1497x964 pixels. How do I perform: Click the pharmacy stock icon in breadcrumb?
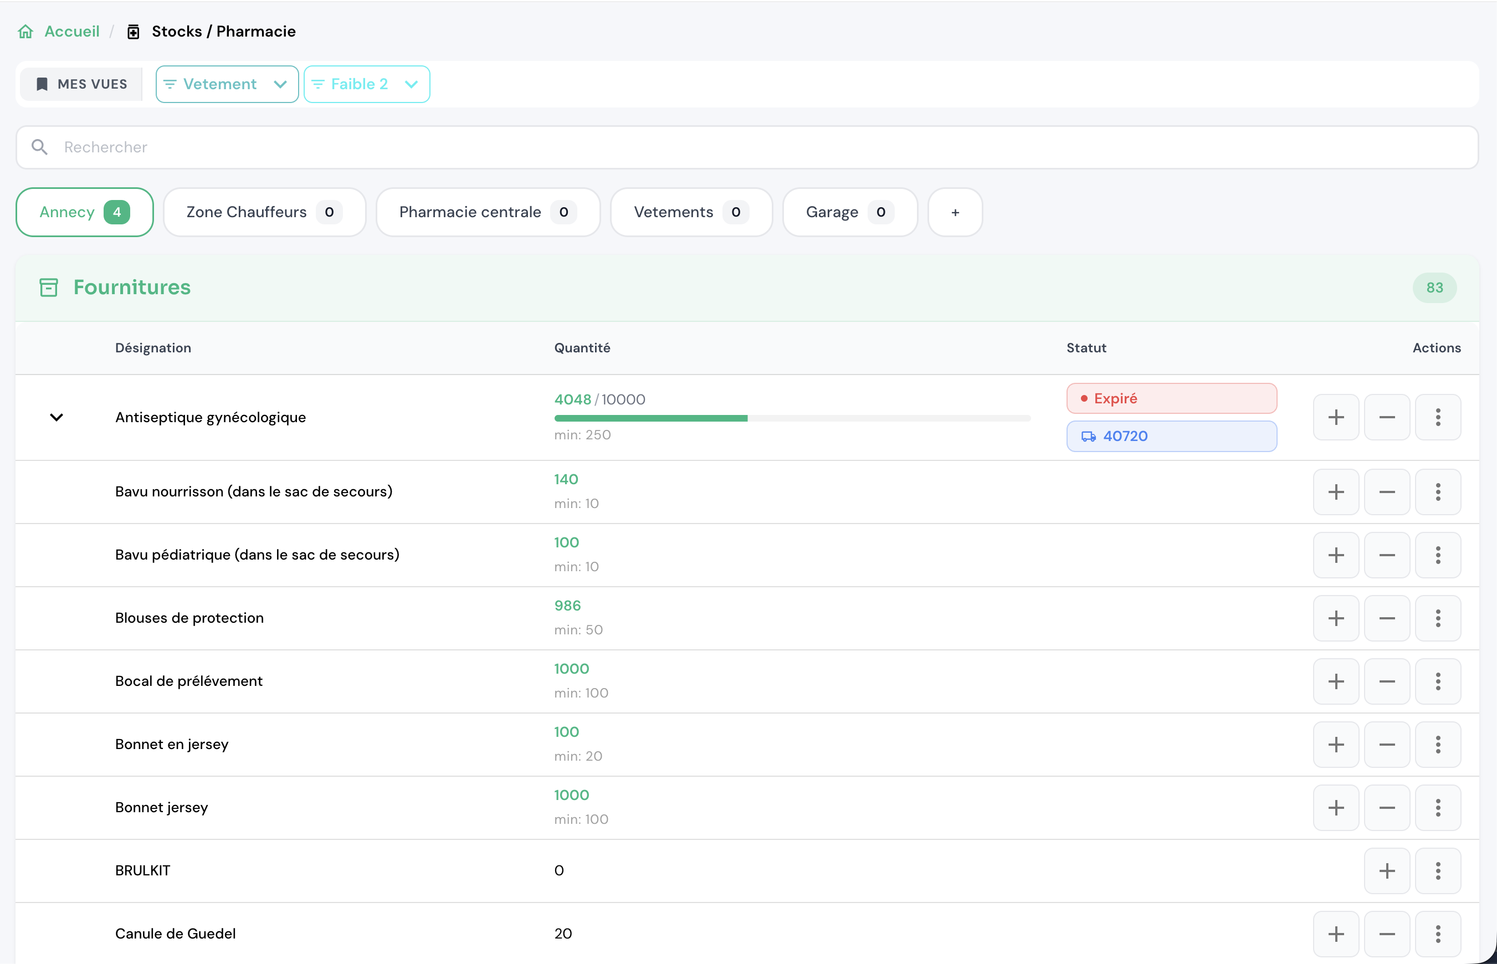(x=134, y=32)
